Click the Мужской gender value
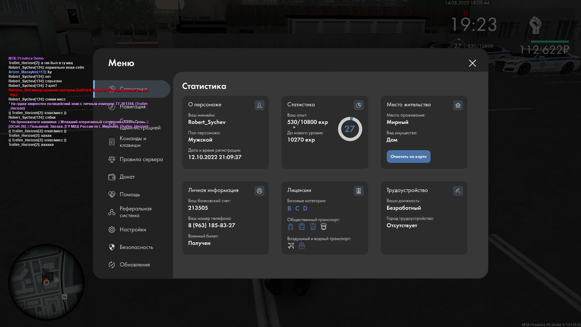Viewport: 581px width, 327px height. (200, 140)
